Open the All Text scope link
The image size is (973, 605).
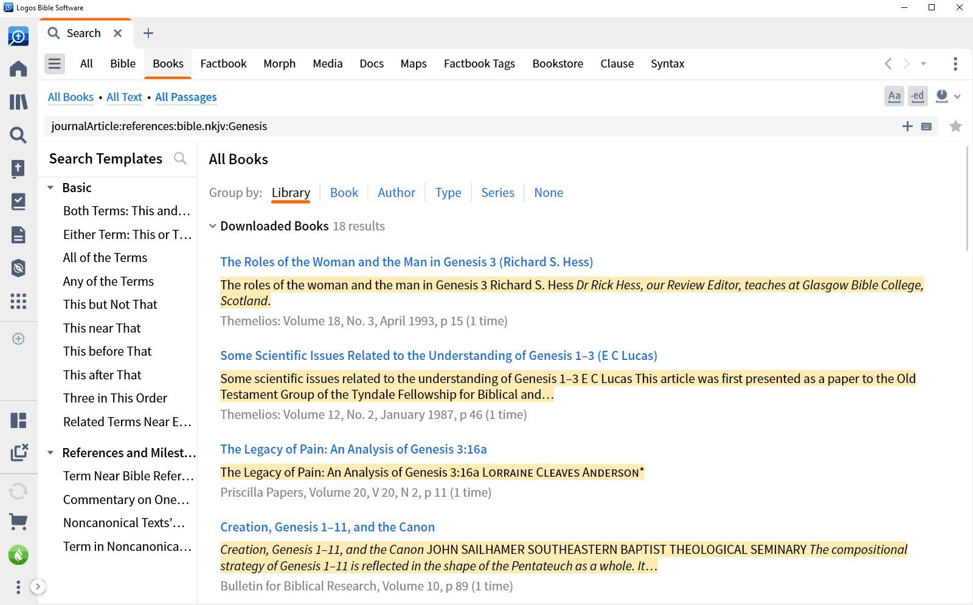coord(124,97)
